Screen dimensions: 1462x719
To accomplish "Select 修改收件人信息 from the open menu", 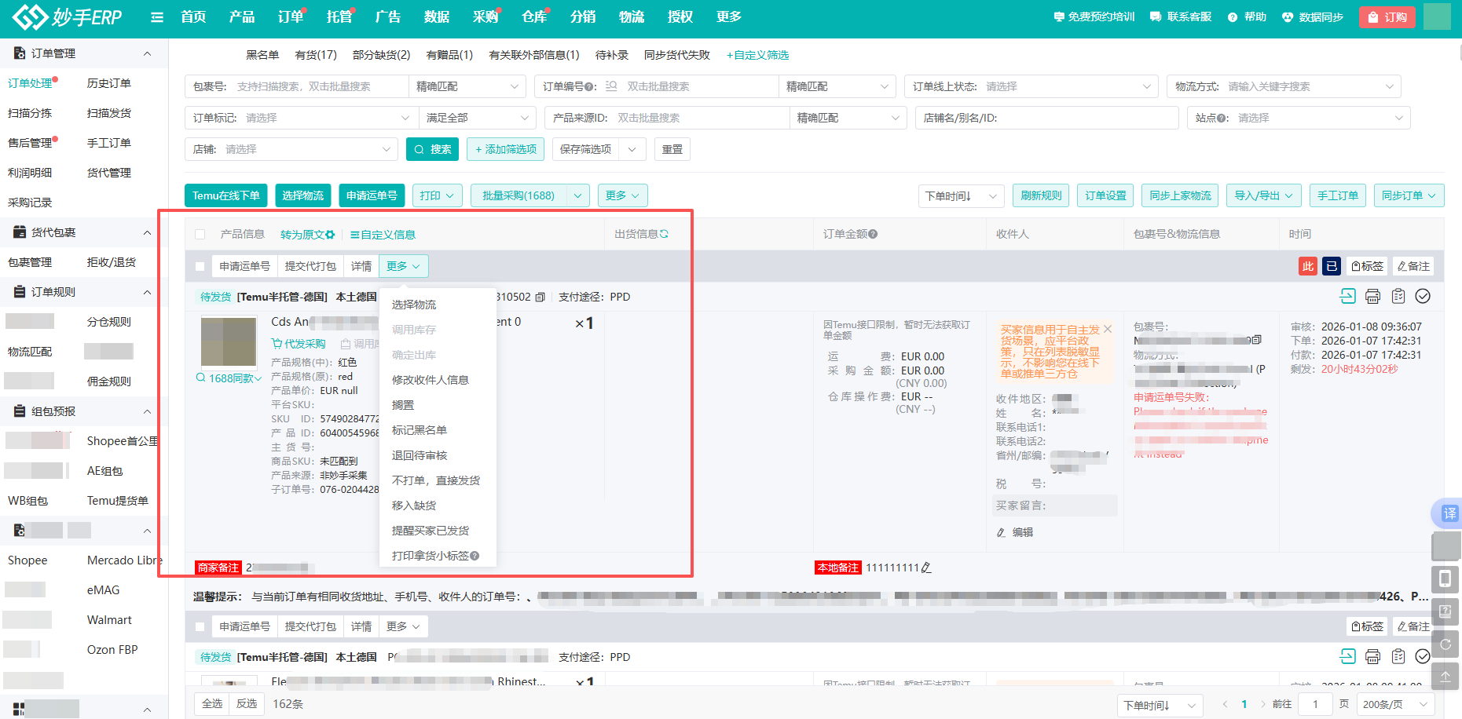I will [x=430, y=380].
